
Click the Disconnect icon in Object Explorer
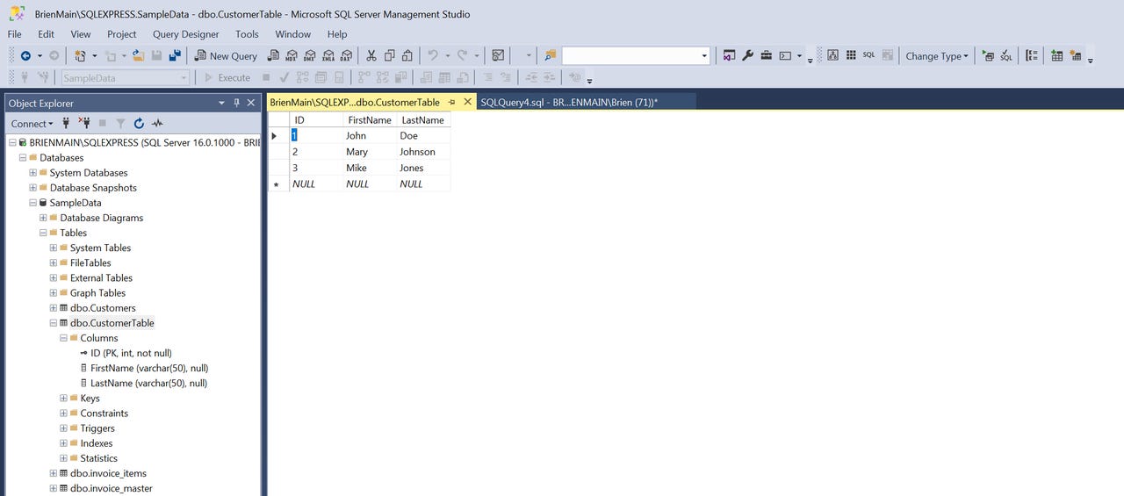(84, 124)
